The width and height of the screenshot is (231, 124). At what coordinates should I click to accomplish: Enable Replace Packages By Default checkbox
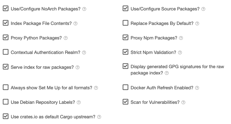pos(125,23)
